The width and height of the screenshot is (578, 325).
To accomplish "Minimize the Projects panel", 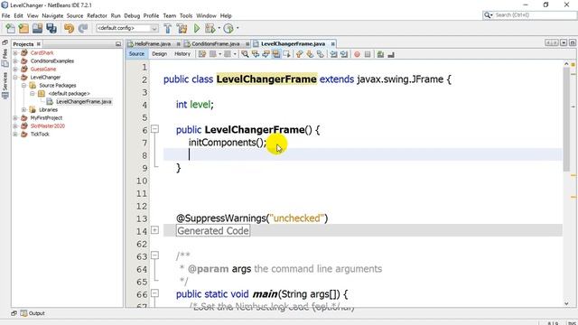I will tap(118, 44).
